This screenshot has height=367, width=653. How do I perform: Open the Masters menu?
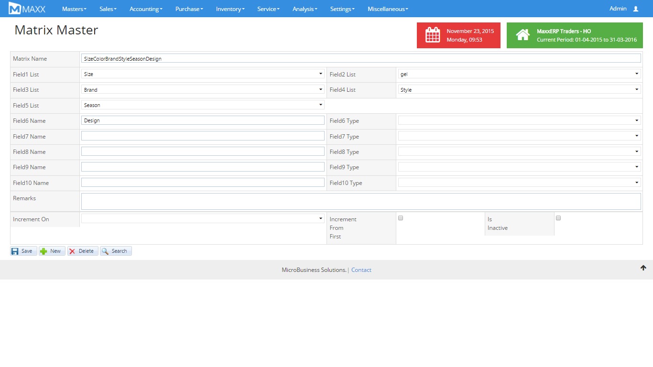[74, 9]
